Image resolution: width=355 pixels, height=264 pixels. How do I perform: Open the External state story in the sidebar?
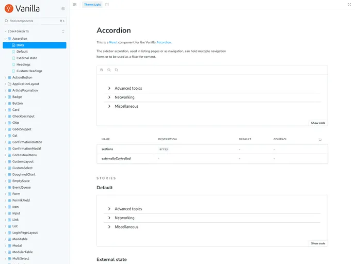27,58
